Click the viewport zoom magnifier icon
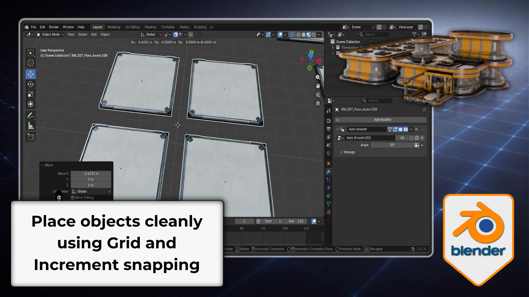The height and width of the screenshot is (297, 529). point(318,77)
